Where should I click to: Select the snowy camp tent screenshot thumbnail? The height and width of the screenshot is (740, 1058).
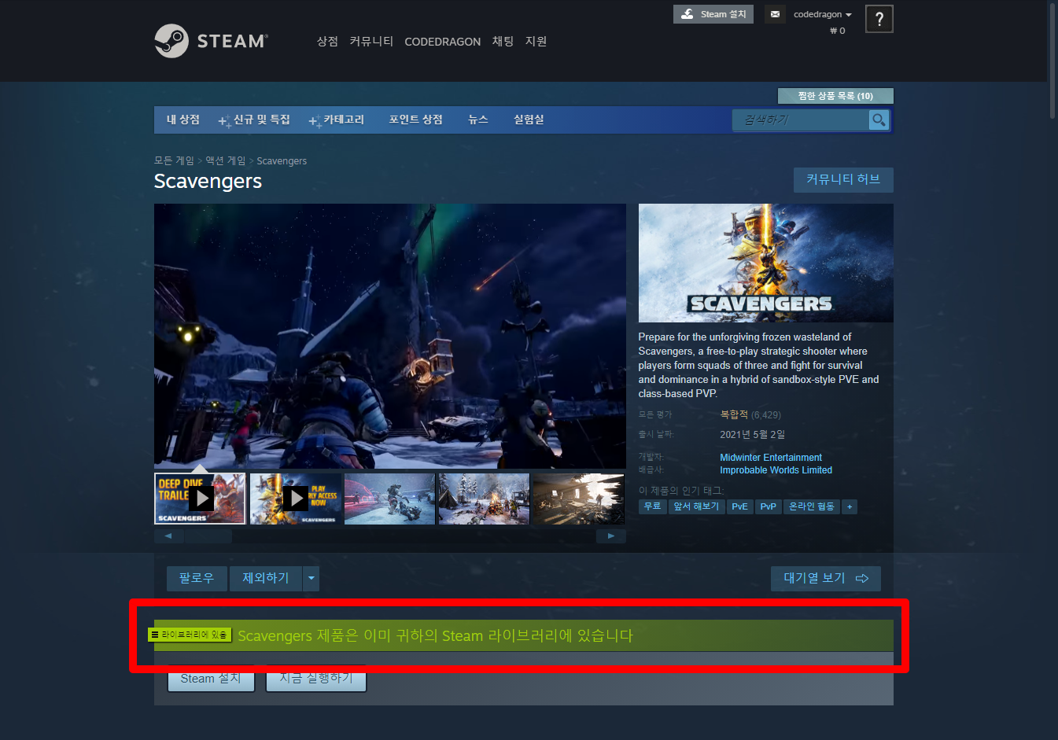484,499
